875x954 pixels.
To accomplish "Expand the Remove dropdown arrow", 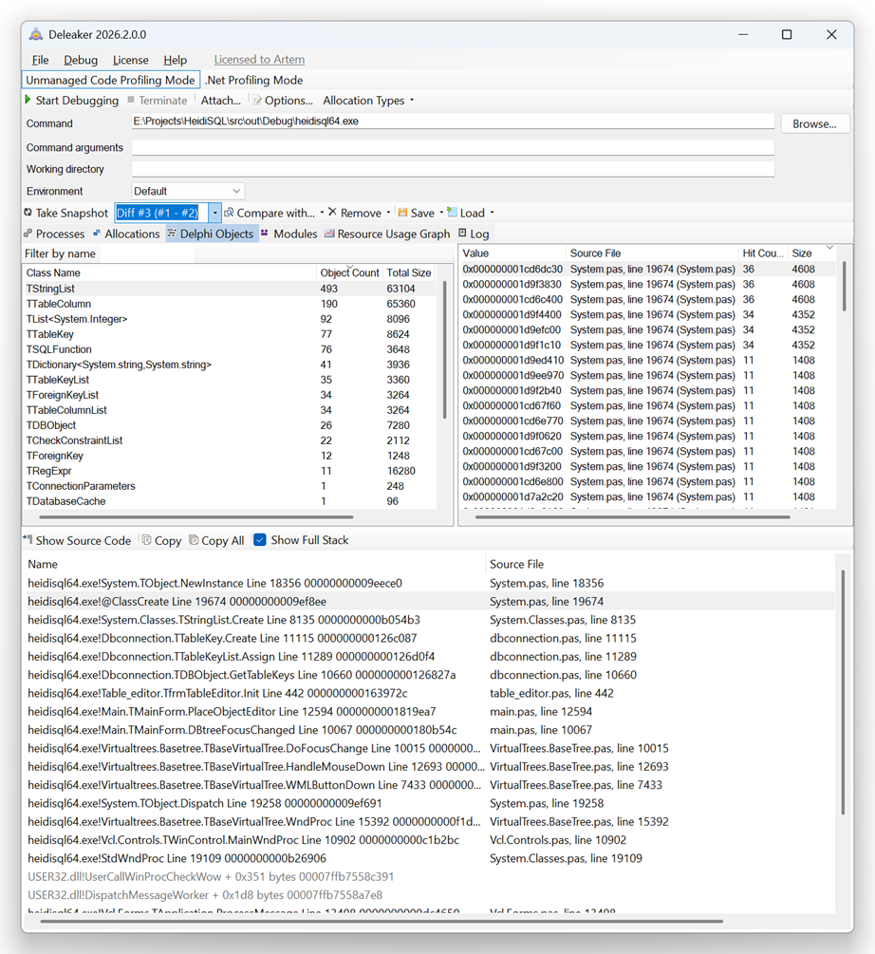I will click(x=388, y=213).
